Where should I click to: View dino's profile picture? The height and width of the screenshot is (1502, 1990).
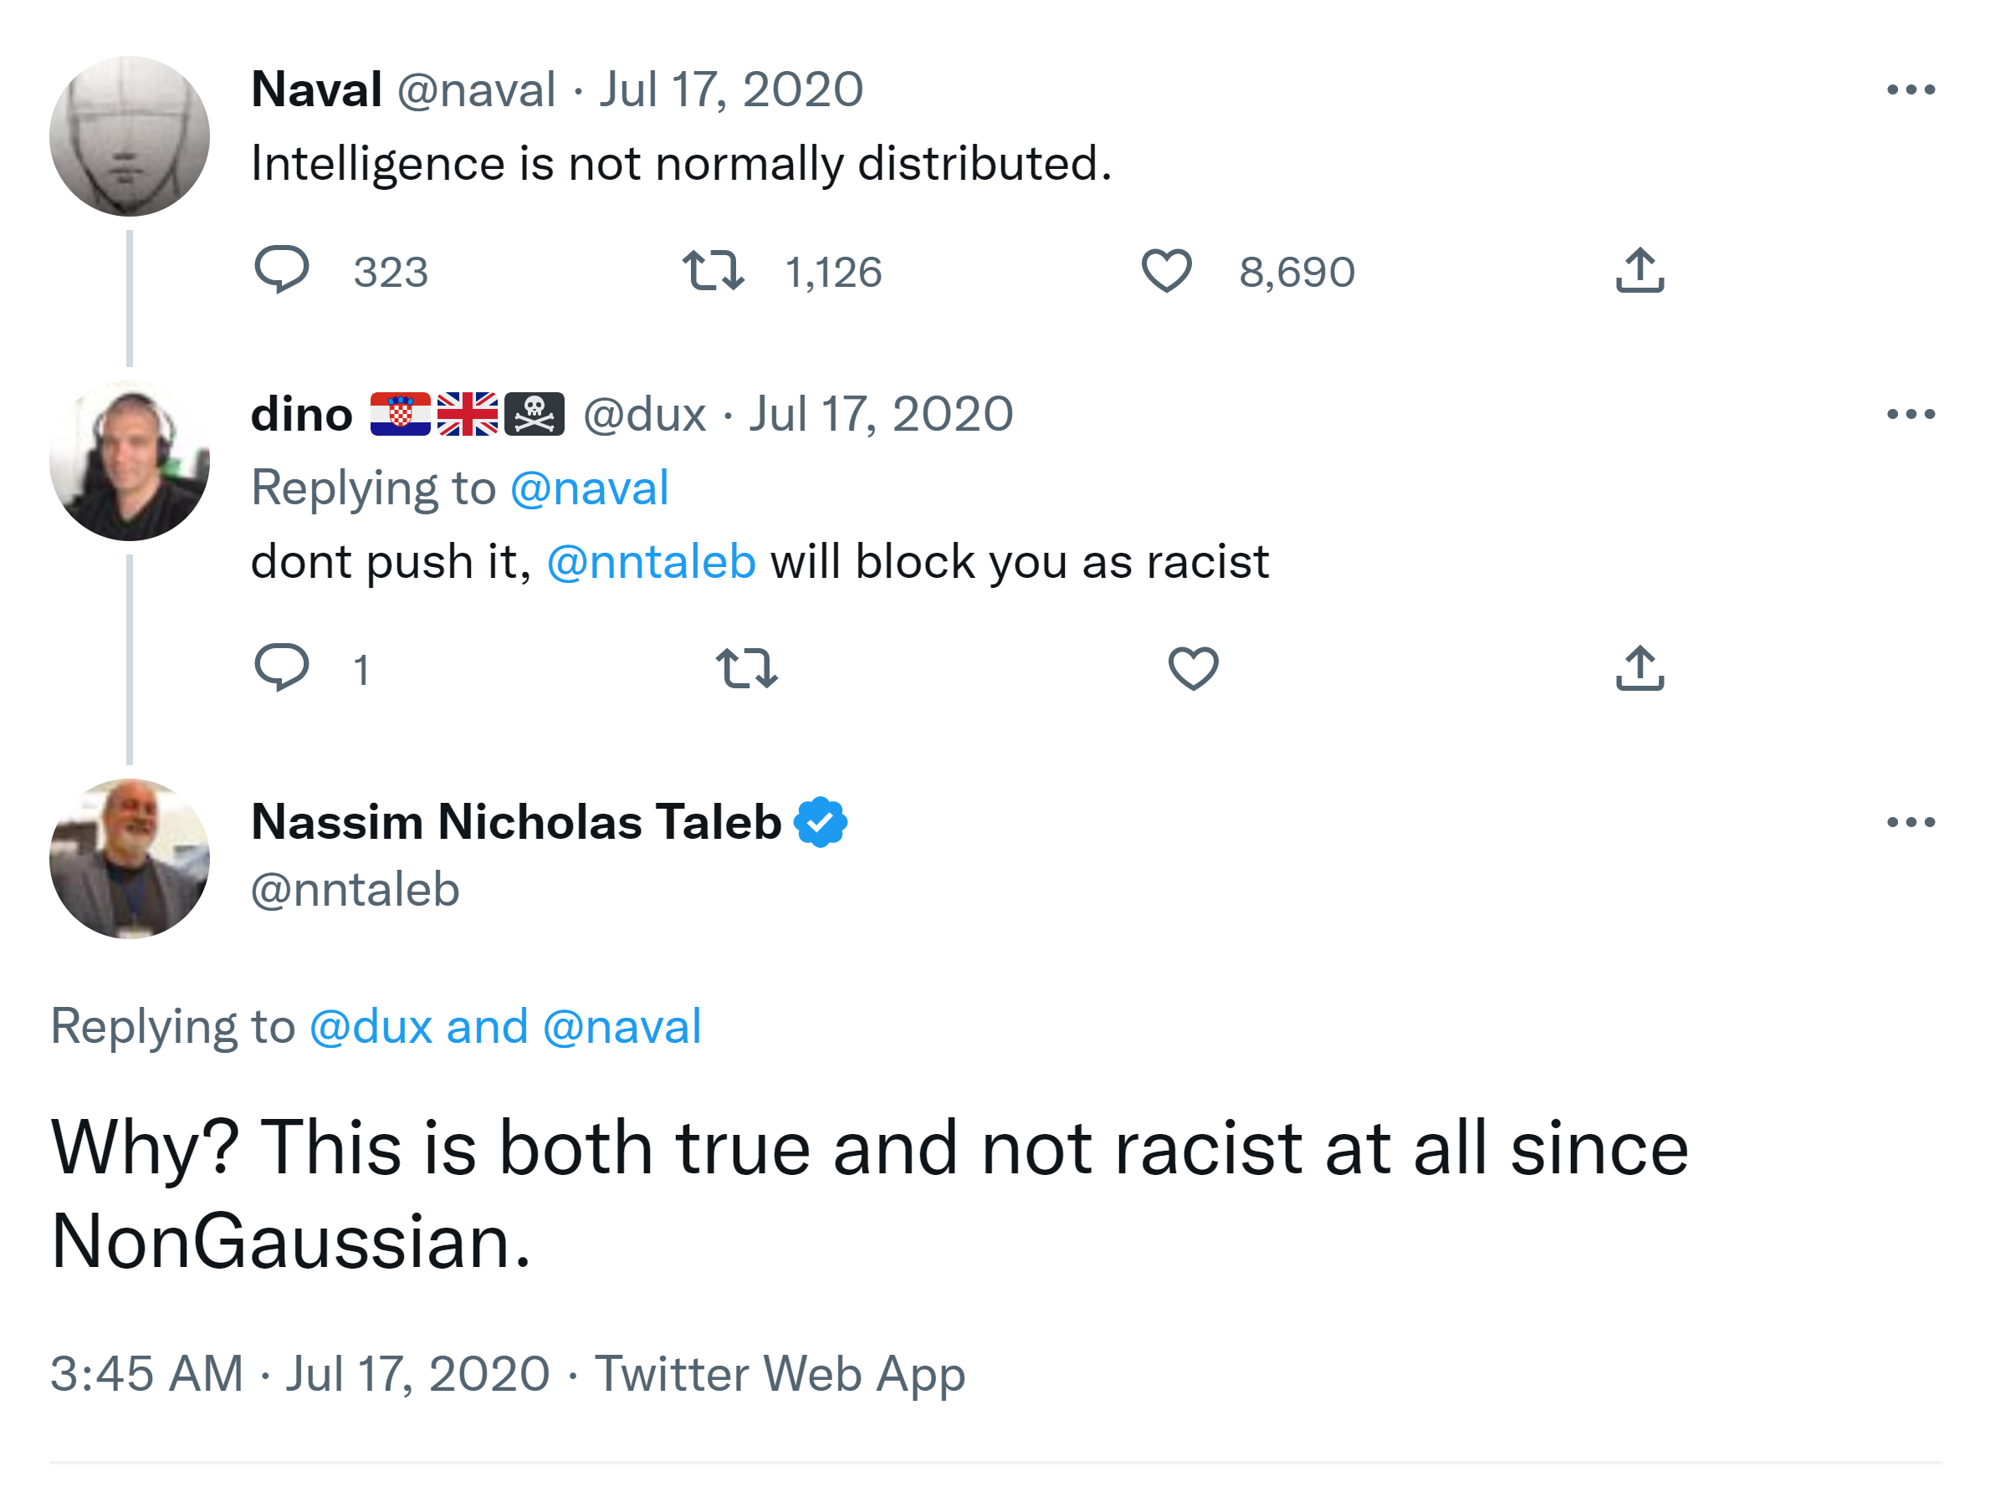130,462
